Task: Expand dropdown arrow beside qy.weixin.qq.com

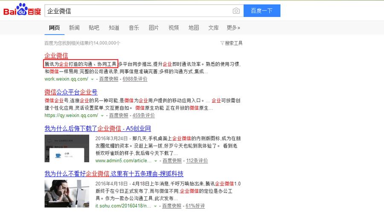Action: coord(102,115)
